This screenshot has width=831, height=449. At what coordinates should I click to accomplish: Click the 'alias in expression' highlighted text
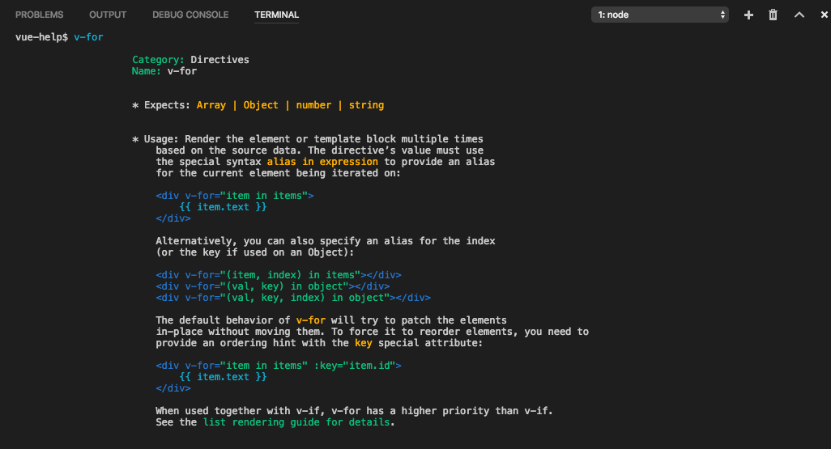tap(322, 162)
